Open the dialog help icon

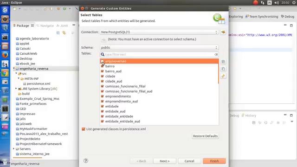point(85,161)
